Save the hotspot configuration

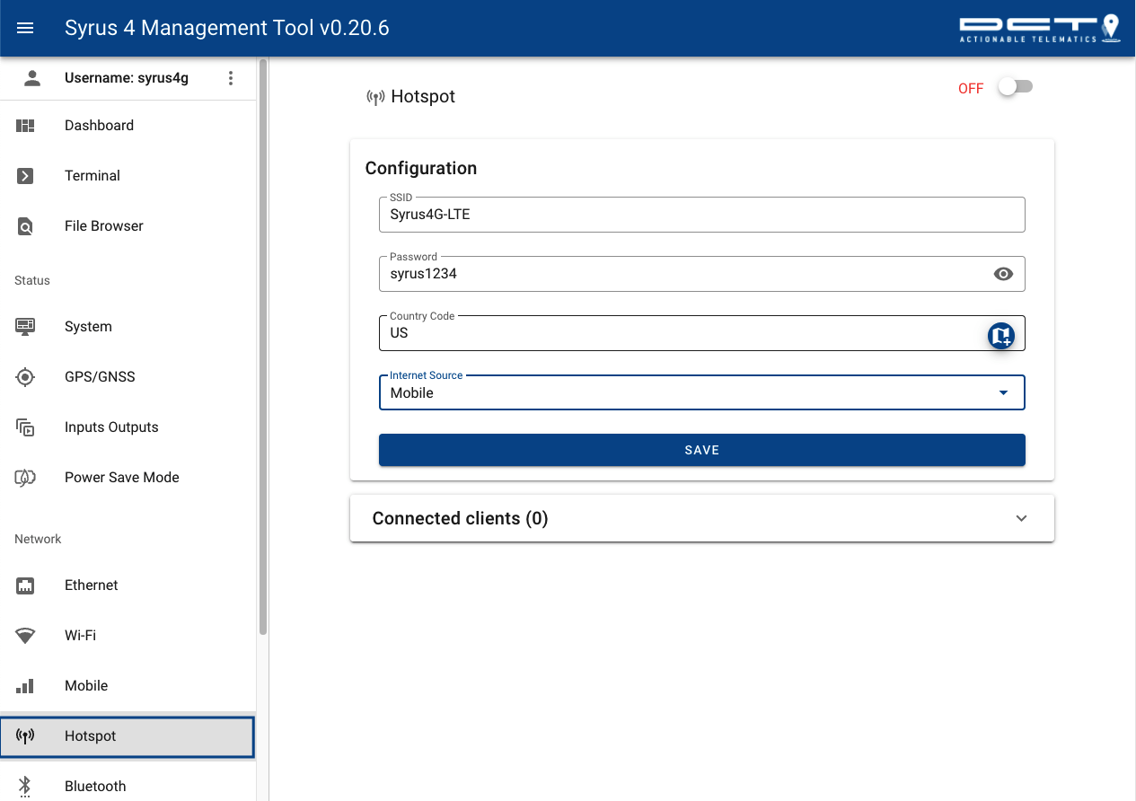pyautogui.click(x=702, y=450)
